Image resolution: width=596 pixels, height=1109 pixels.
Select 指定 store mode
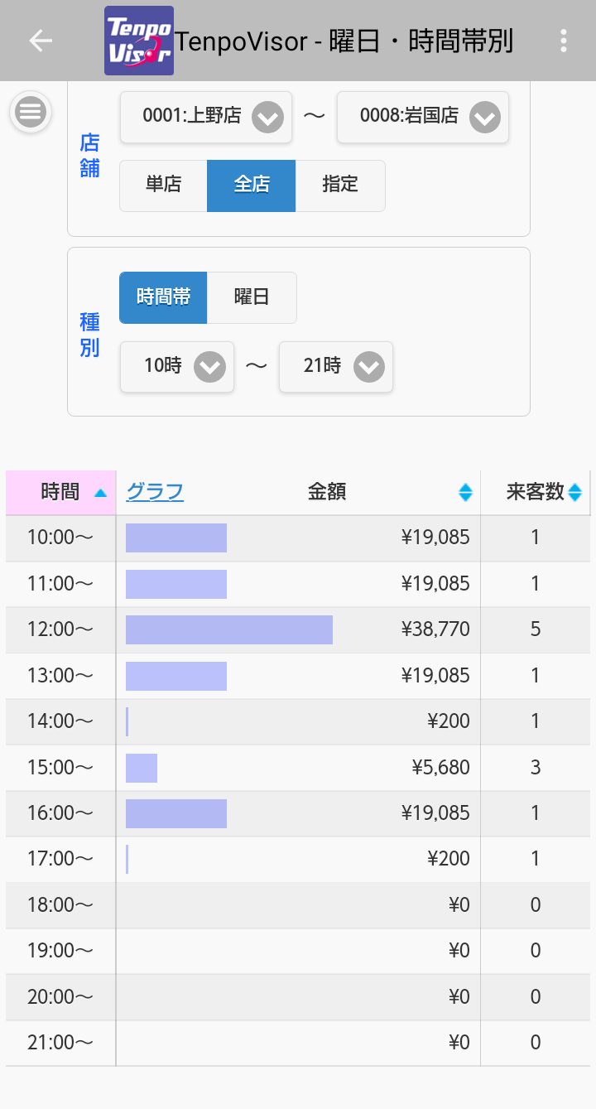[x=340, y=186]
